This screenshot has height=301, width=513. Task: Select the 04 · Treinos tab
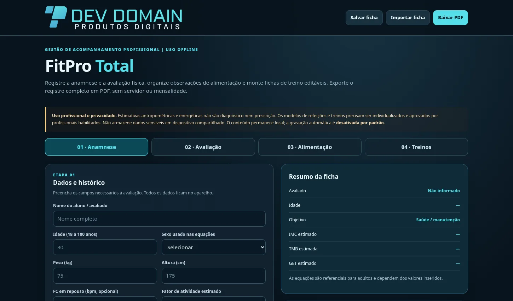coord(416,147)
